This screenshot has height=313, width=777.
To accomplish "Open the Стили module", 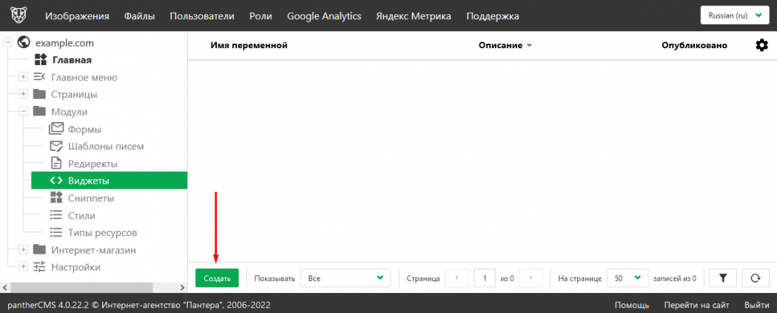I will [x=81, y=216].
